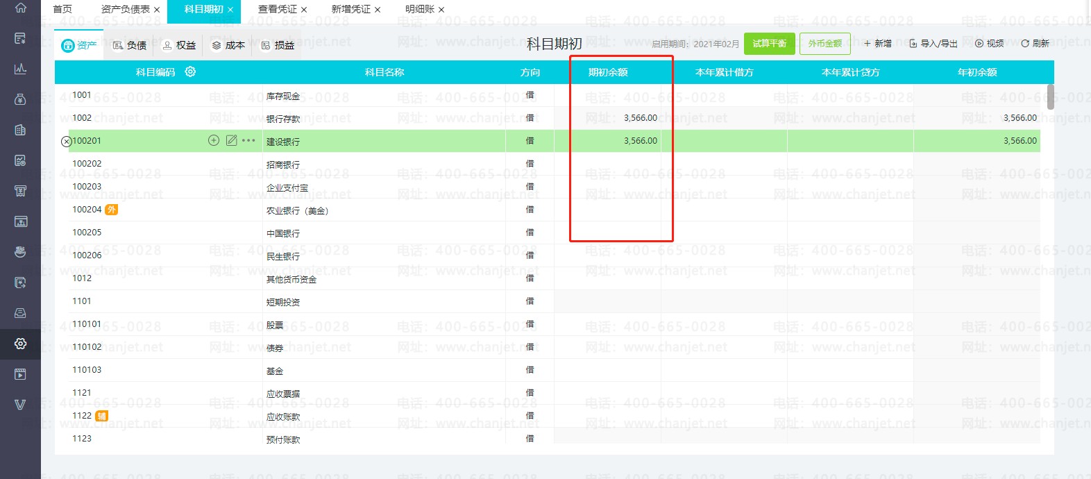1091x479 pixels.
Task: Click the 试算平衡 button
Action: (x=770, y=44)
